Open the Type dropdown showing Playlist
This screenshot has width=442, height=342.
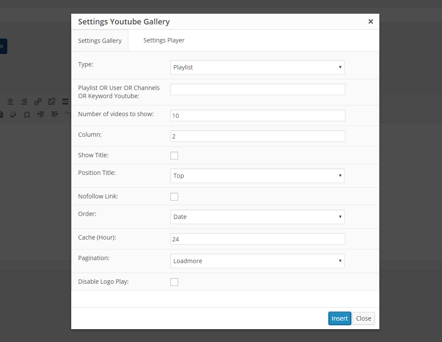(257, 67)
